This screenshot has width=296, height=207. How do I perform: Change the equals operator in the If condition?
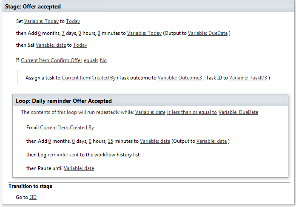click(91, 60)
